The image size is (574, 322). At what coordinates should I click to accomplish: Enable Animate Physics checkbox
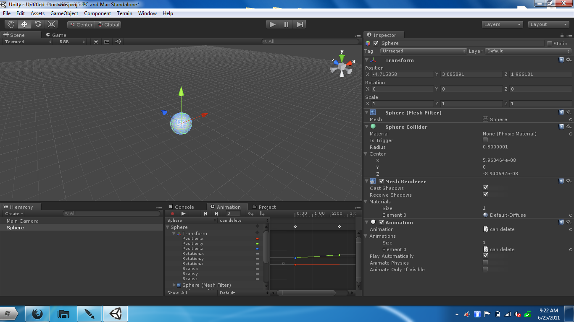485,262
